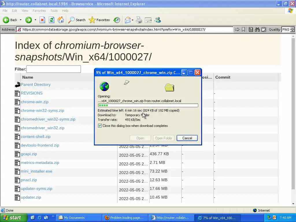Screen dimensions: 296x222
Task: Open the Favorites star button
Action: tap(99, 20)
